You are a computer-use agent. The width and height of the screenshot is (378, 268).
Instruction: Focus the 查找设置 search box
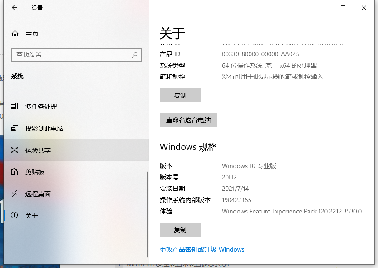tap(76, 55)
